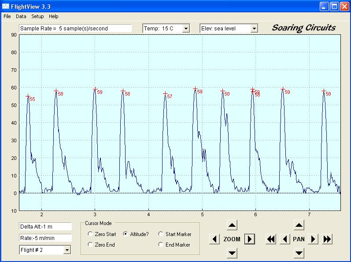
Task: Click the Sample Rate field
Action: coord(75,29)
